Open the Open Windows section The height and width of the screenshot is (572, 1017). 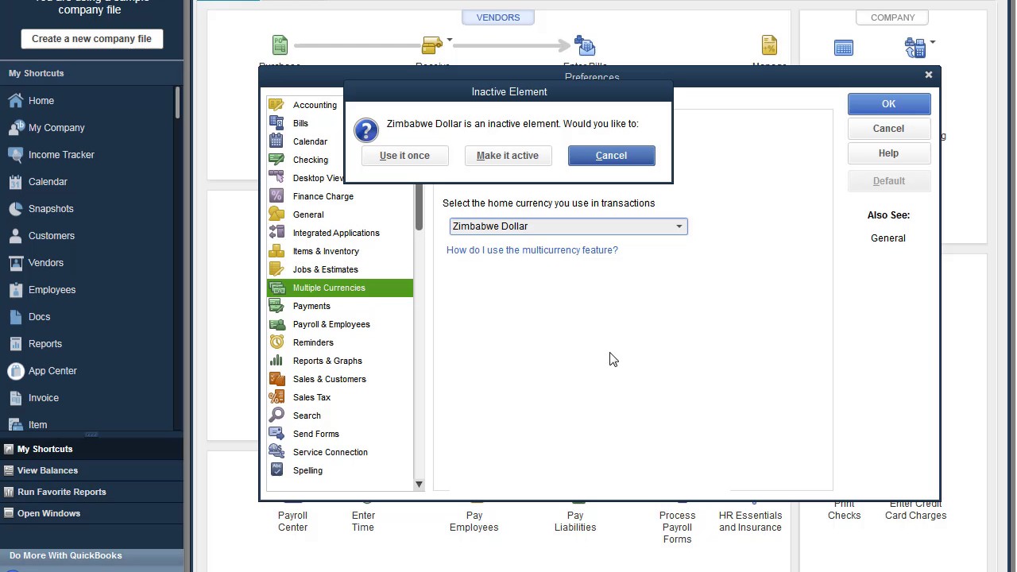(x=91, y=513)
